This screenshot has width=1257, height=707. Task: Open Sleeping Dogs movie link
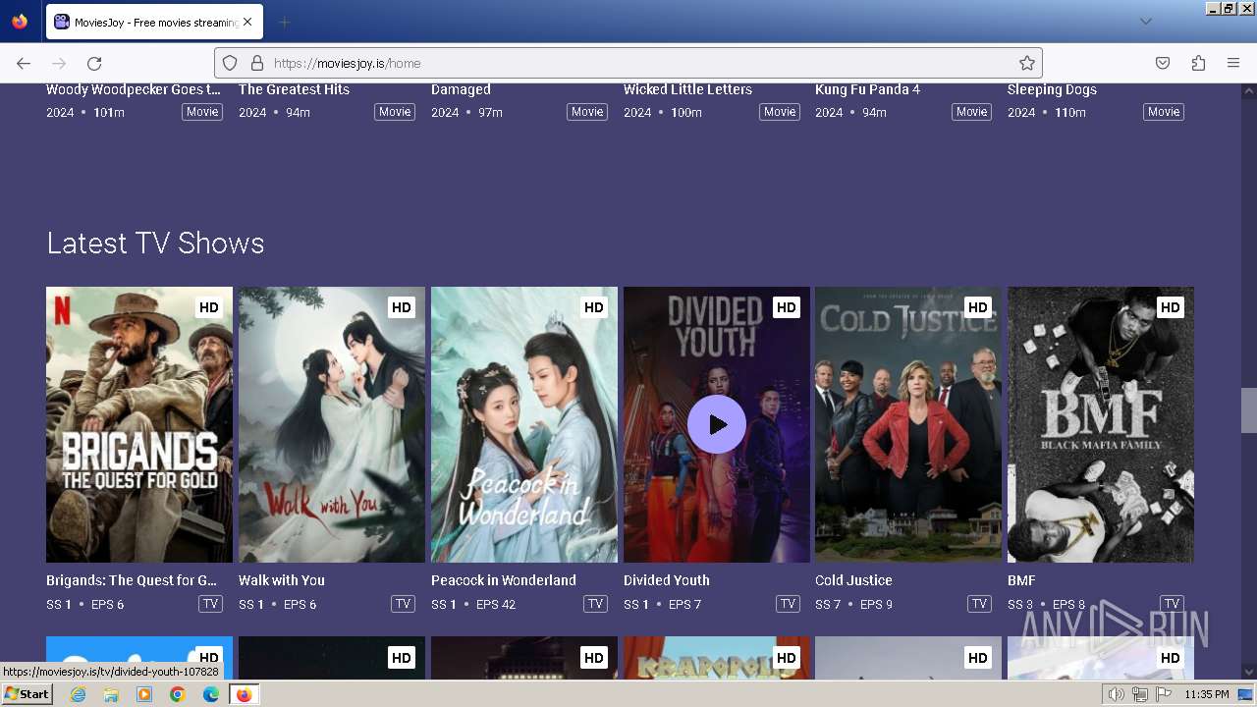pyautogui.click(x=1052, y=89)
